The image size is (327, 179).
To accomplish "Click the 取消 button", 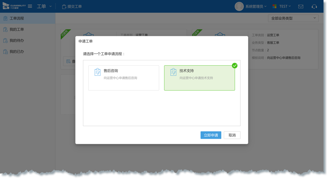I will coord(232,135).
